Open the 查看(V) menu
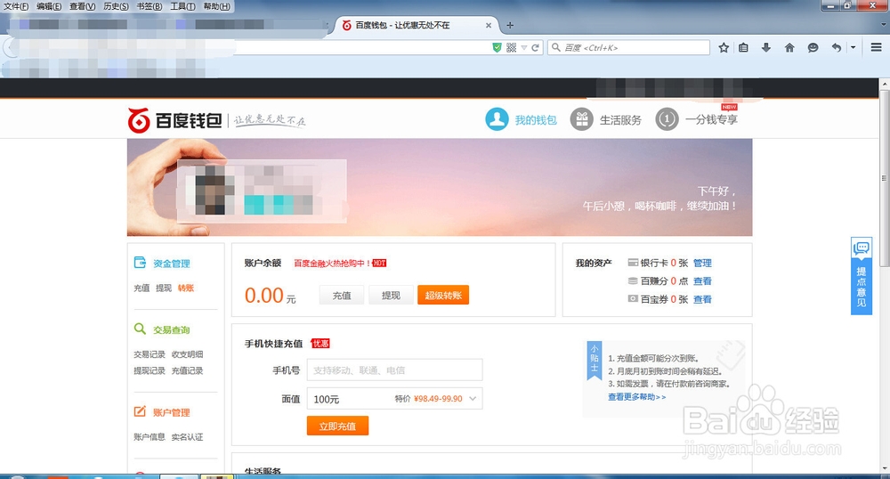The width and height of the screenshot is (890, 479). [x=82, y=7]
